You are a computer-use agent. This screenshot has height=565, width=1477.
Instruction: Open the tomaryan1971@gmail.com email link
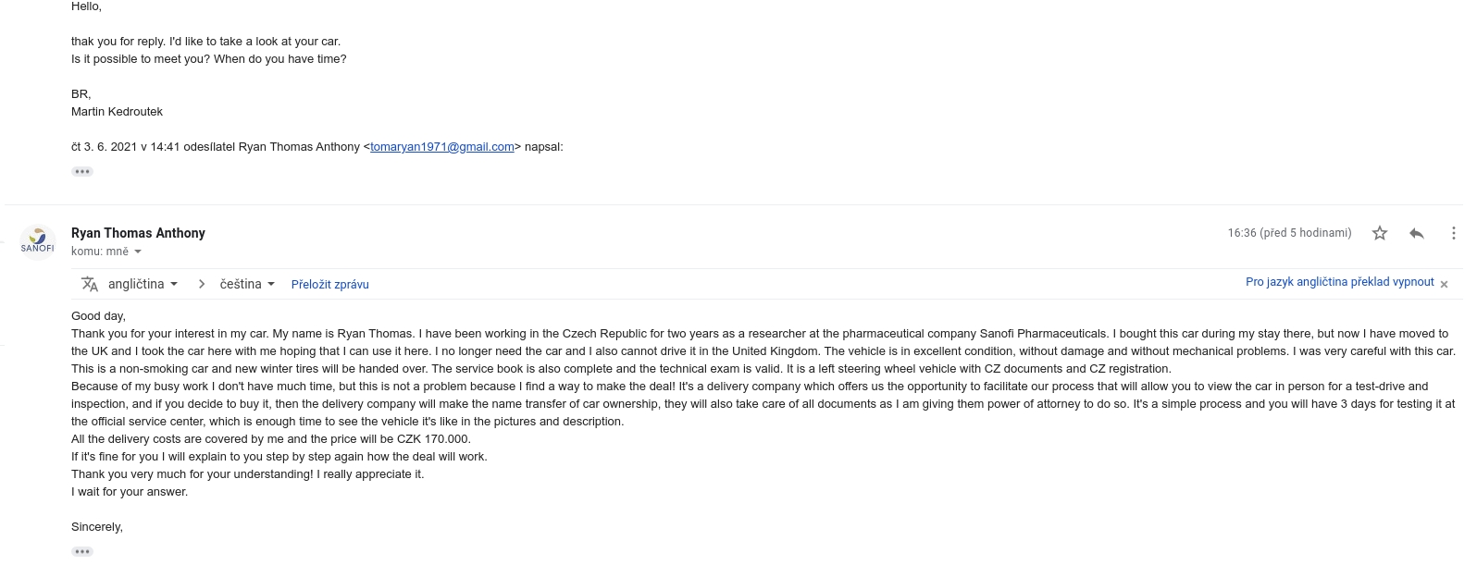click(441, 146)
